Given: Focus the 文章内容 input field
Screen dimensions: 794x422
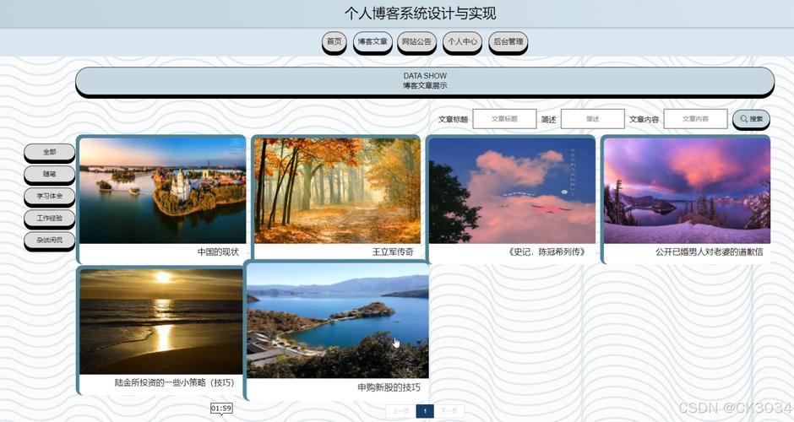Looking at the screenshot, I should [x=695, y=119].
